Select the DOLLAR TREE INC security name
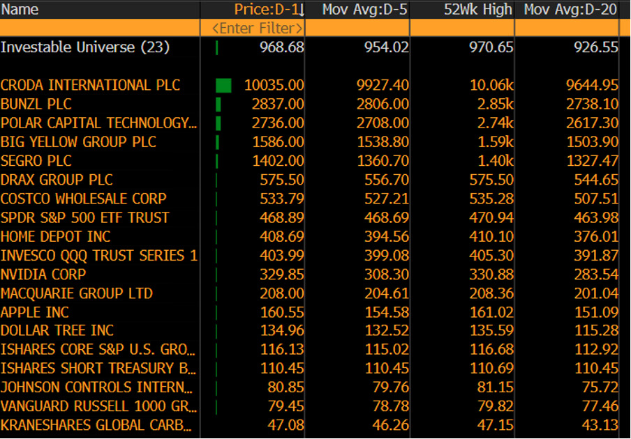The height and width of the screenshot is (439, 631). [57, 330]
